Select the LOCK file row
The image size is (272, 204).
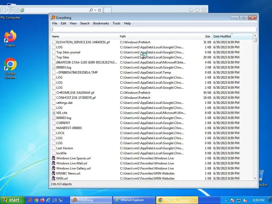(152, 133)
